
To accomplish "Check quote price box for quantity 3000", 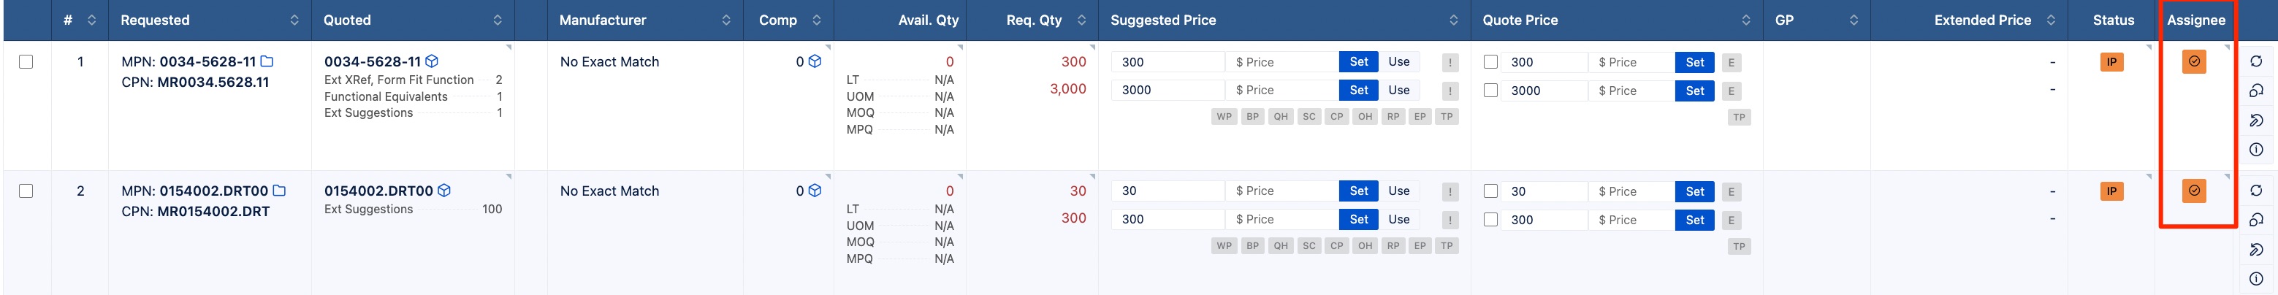I will 1491,90.
